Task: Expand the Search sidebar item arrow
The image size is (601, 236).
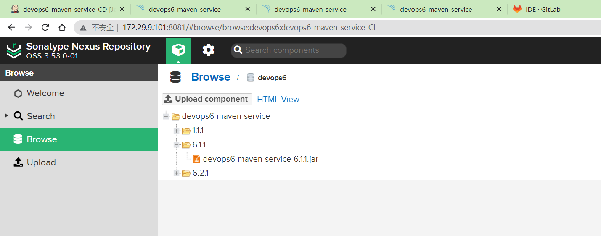Action: 6,115
